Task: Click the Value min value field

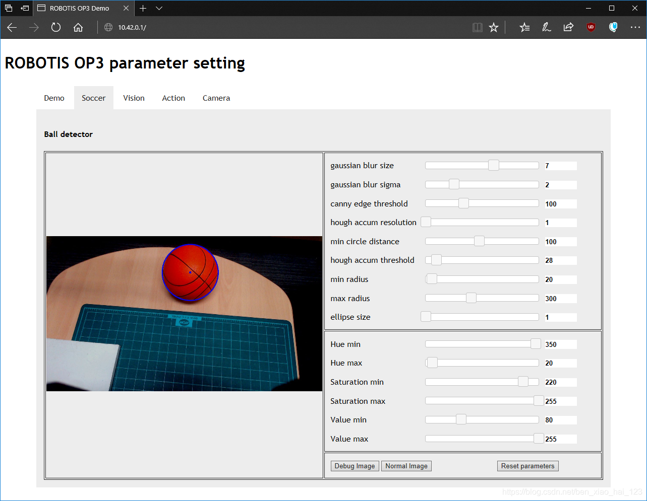Action: click(x=561, y=420)
